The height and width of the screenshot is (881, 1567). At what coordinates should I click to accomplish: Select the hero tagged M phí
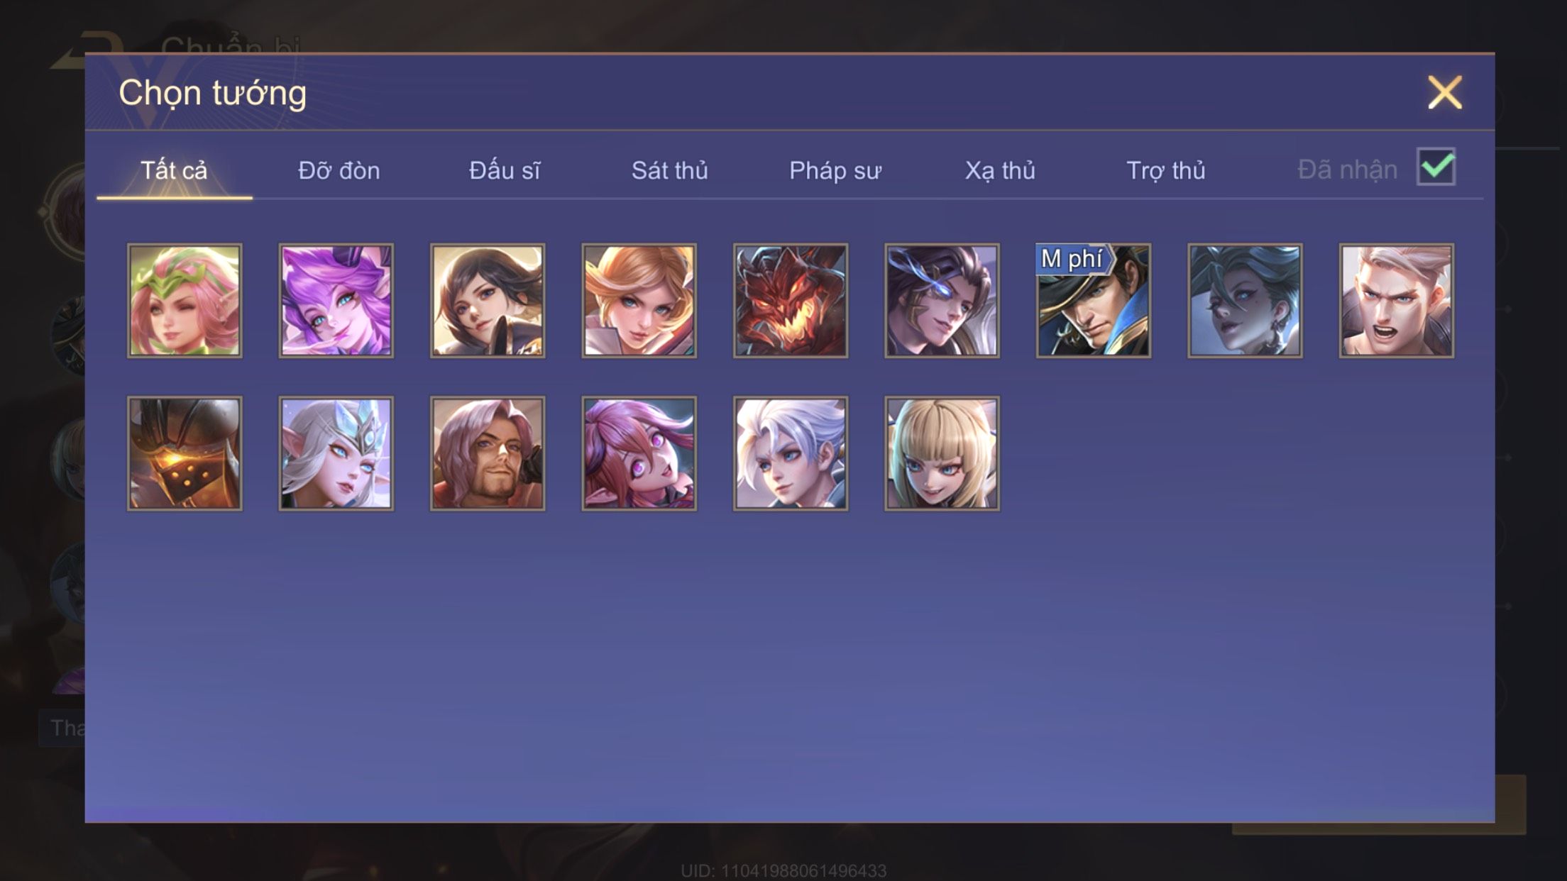[x=1094, y=301]
